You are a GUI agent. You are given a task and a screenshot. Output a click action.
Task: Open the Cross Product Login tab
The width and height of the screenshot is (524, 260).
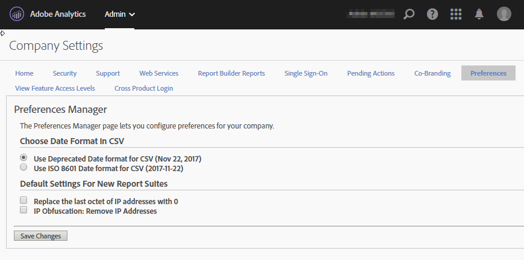pyautogui.click(x=144, y=88)
